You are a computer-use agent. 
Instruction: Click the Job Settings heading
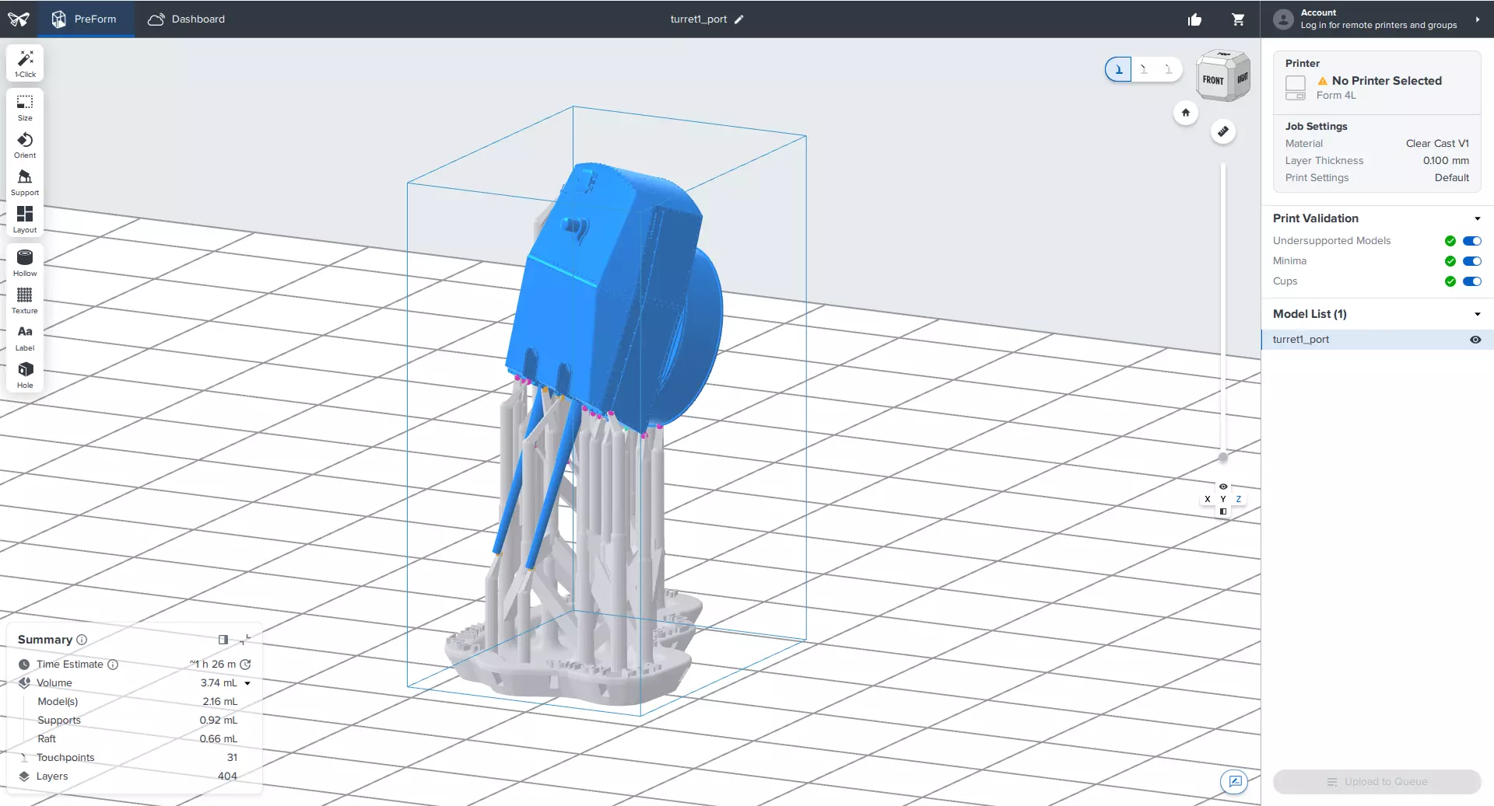[1317, 127]
